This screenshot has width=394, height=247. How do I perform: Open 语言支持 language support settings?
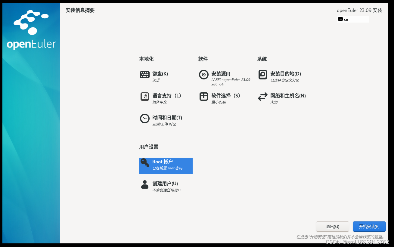(x=144, y=97)
